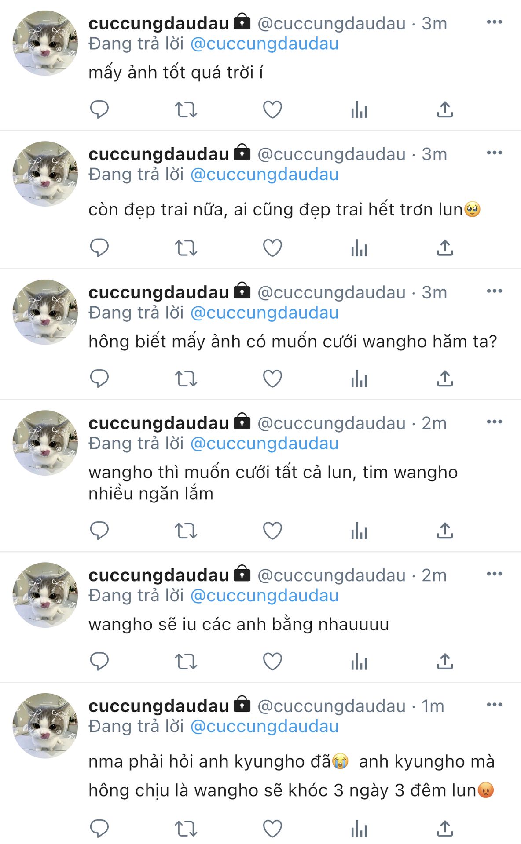Screen dimensions: 521x844
Task: Open the three-dot menu on the "đẹp trai" tweet
Action: (495, 153)
